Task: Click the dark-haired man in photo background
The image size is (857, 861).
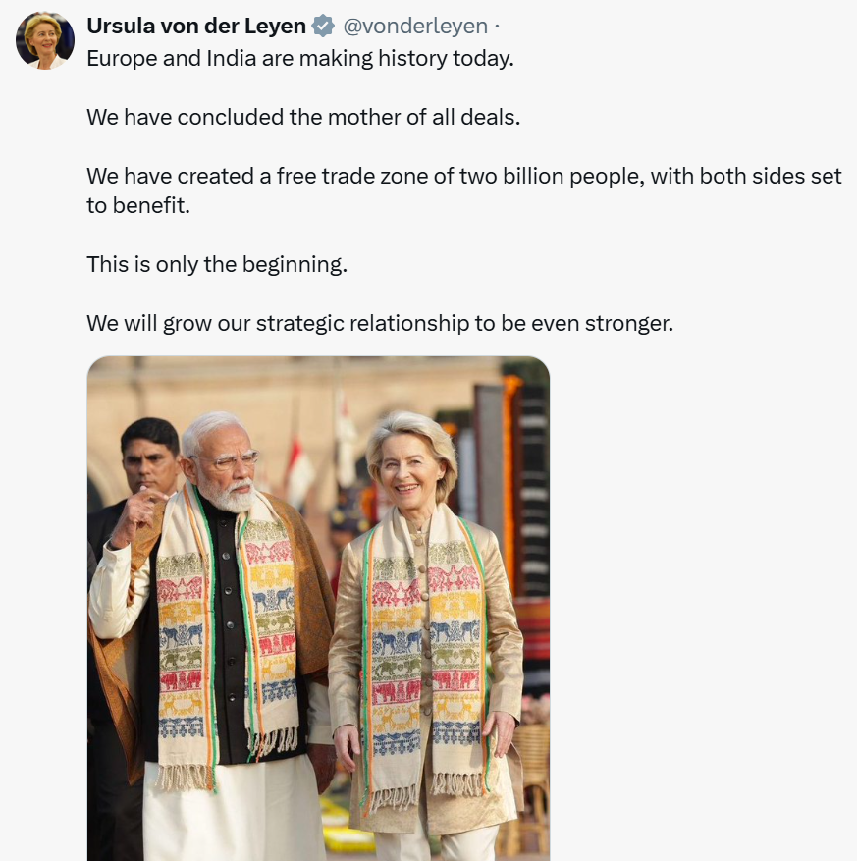Action: coord(149,458)
